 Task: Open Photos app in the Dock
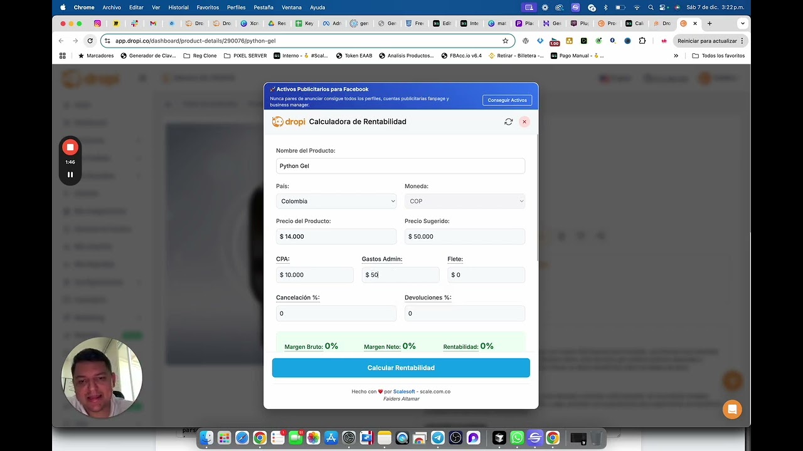[313, 438]
